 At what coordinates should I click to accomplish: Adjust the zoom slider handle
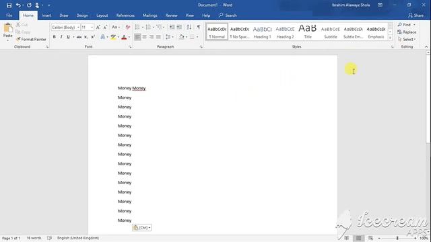pyautogui.click(x=397, y=238)
